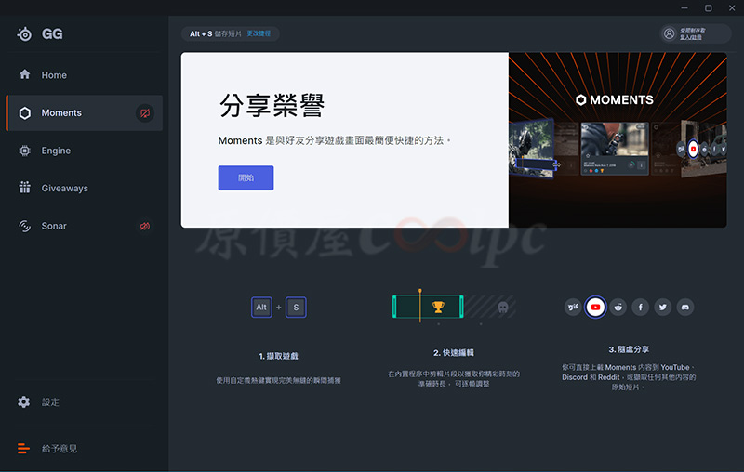
Task: Open the Sonar section
Action: [85, 226]
